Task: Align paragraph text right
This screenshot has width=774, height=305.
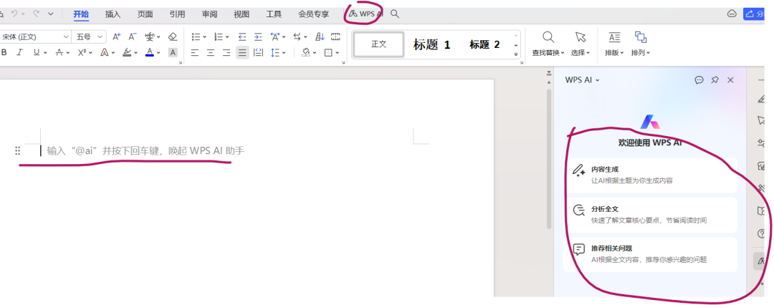Action: point(226,52)
